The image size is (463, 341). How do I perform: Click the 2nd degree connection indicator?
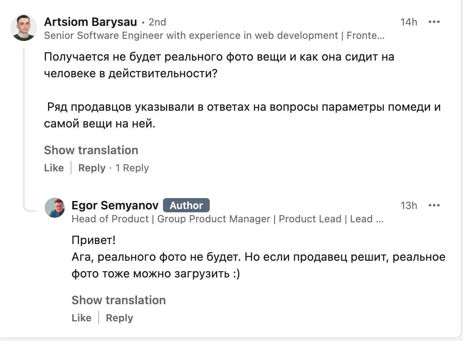pyautogui.click(x=158, y=22)
